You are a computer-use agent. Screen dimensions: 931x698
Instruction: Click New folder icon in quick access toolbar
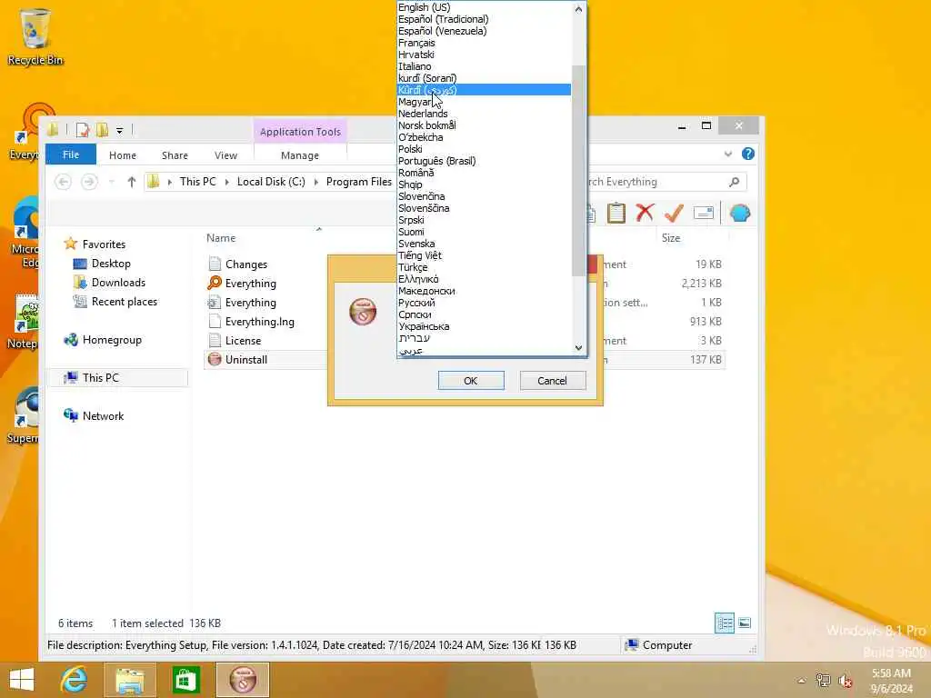click(102, 129)
